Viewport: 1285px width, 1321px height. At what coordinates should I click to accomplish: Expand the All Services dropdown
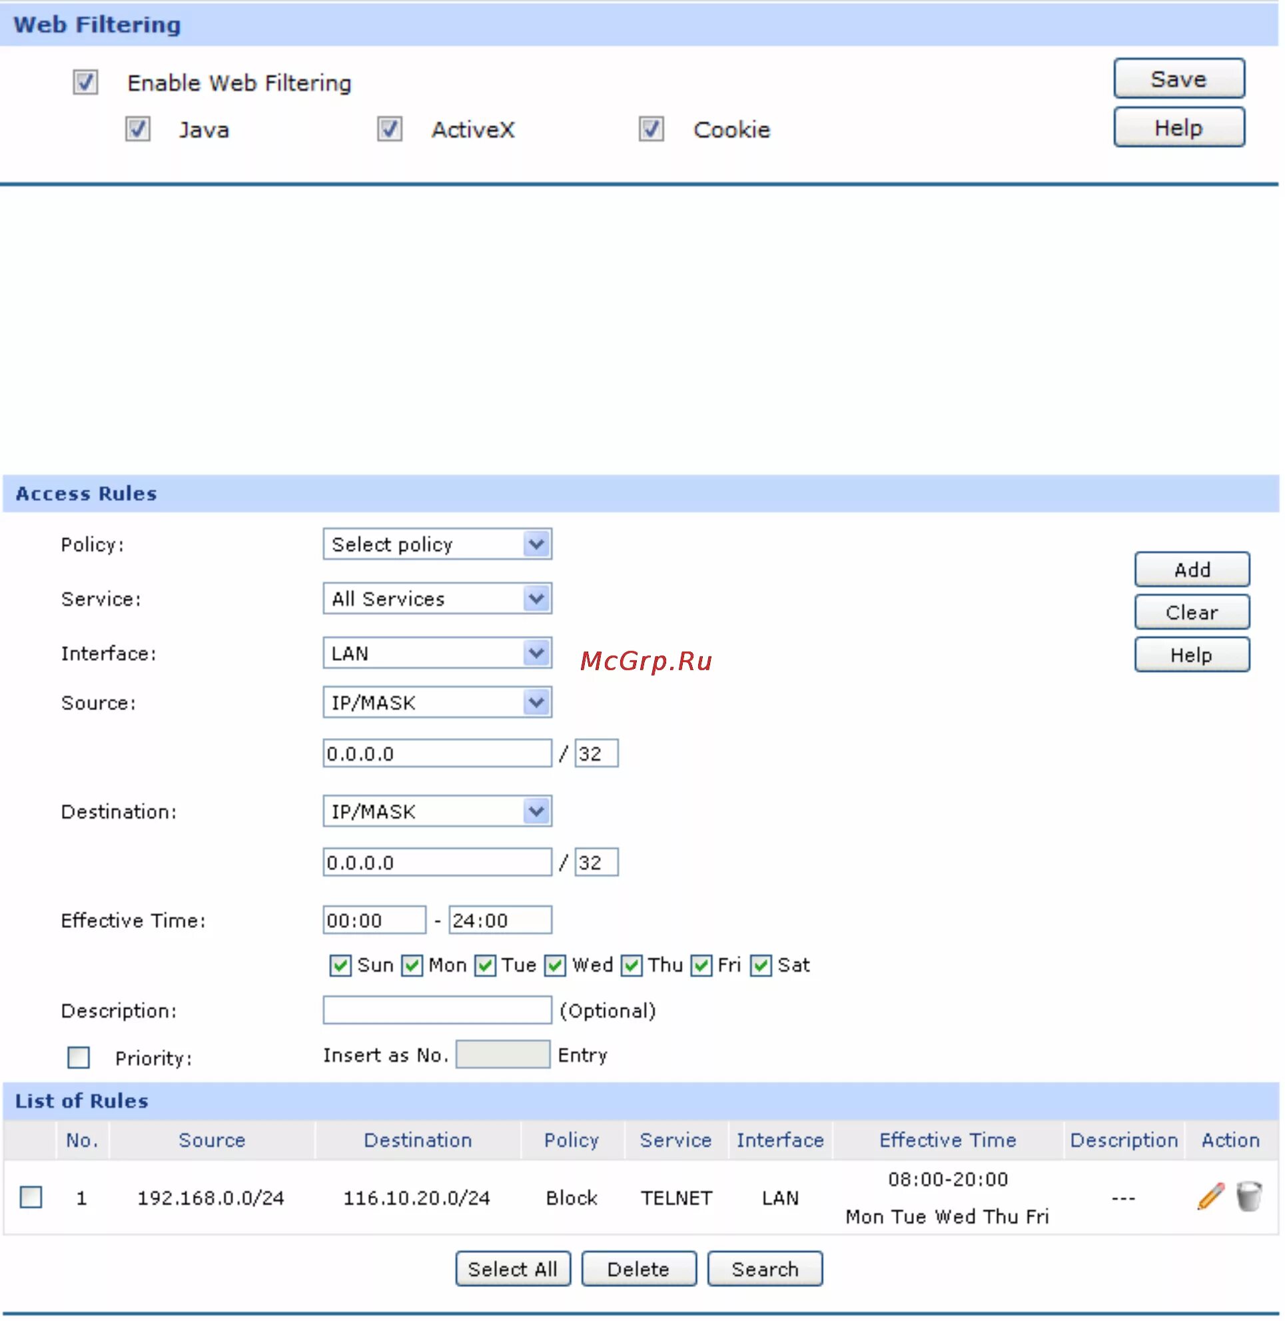click(x=436, y=599)
